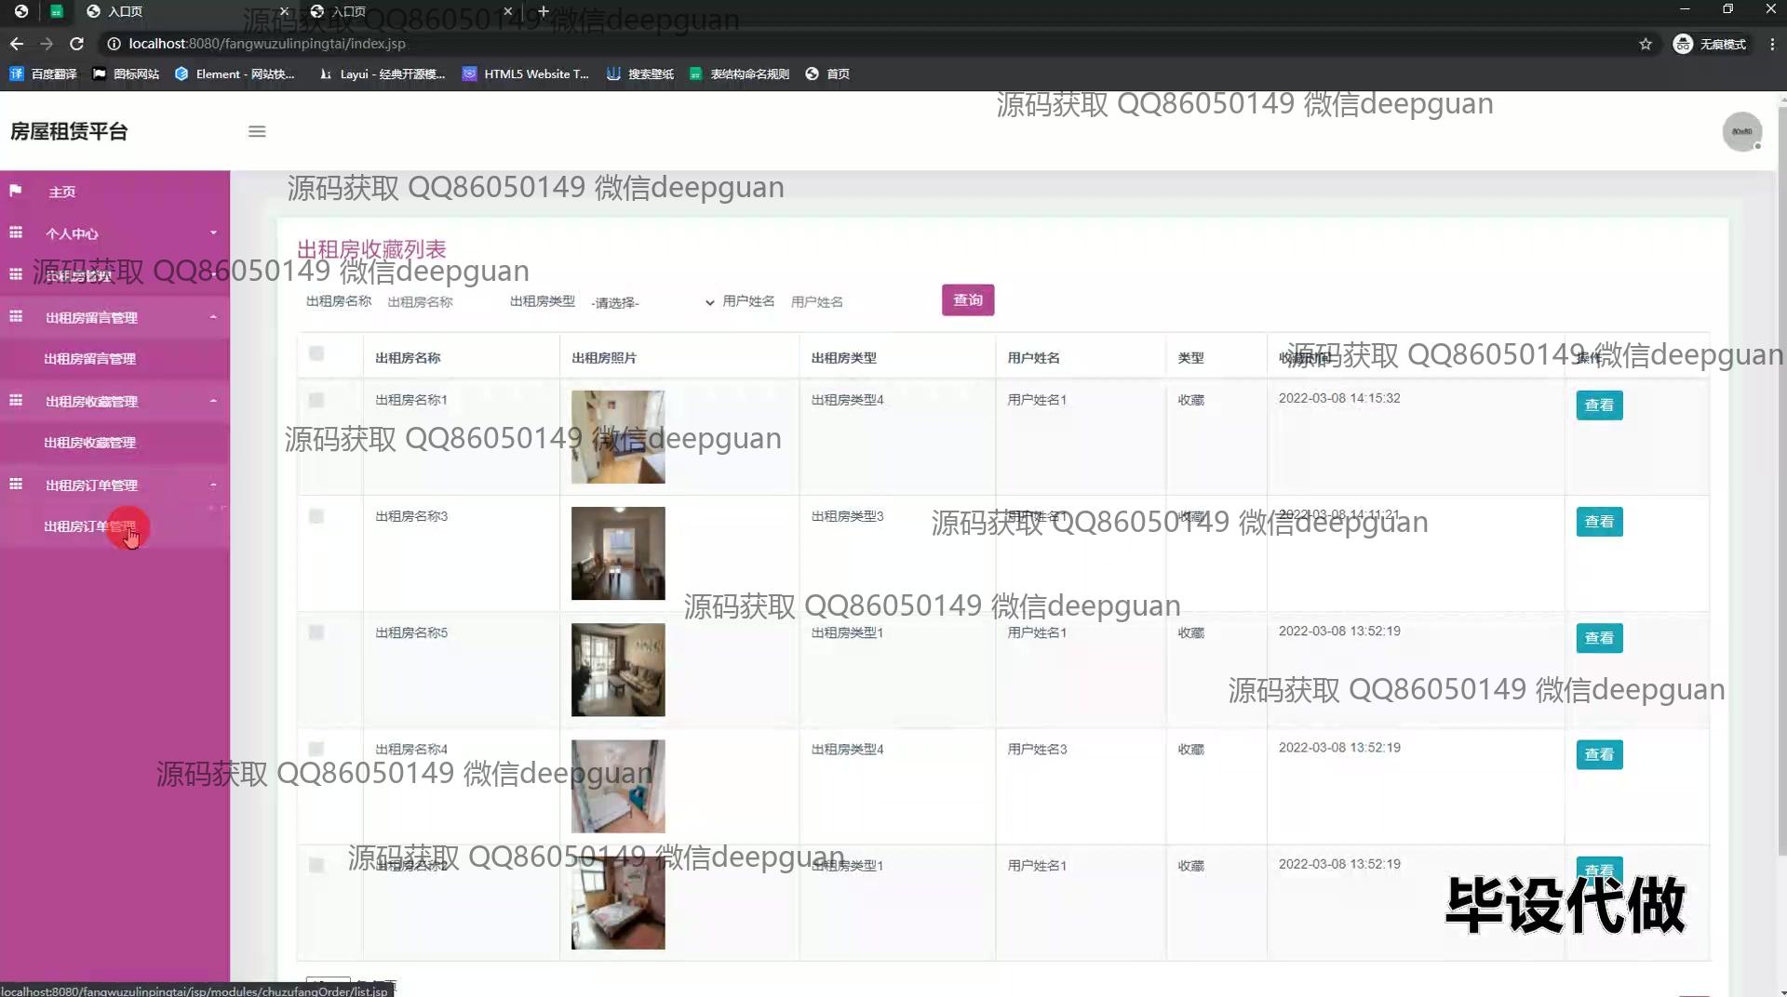Go back using browser back arrow
The image size is (1787, 997).
point(17,44)
